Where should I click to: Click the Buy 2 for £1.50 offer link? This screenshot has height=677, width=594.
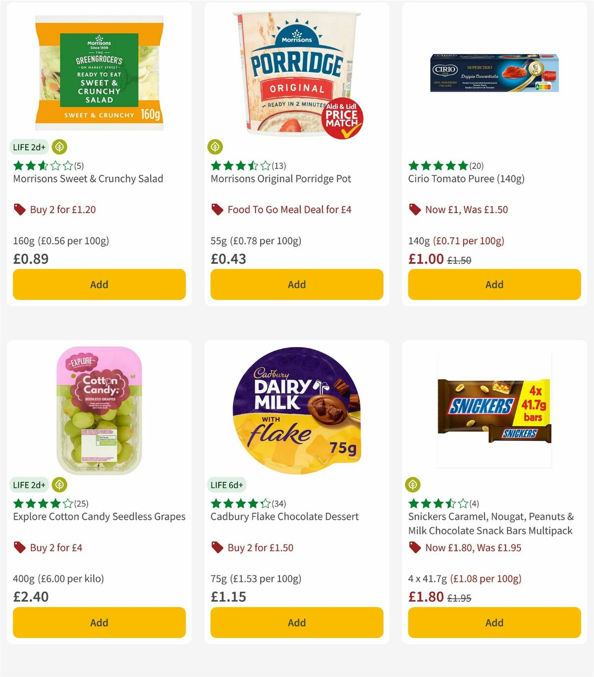coord(260,547)
